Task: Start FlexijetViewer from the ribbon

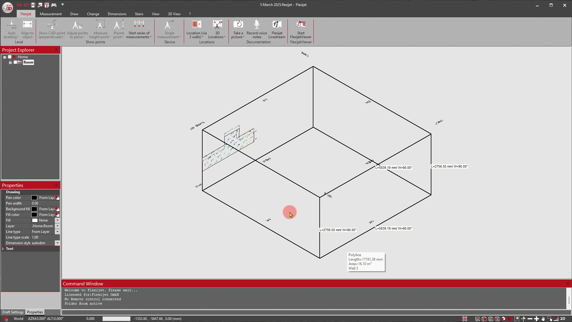Action: (301, 24)
